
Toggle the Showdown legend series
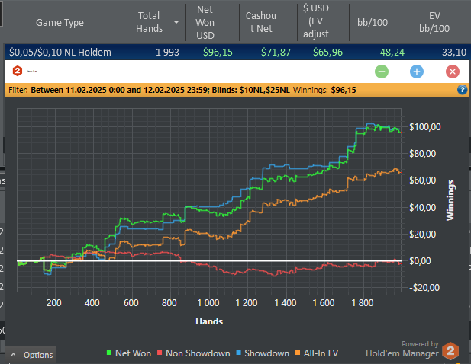coord(263,353)
